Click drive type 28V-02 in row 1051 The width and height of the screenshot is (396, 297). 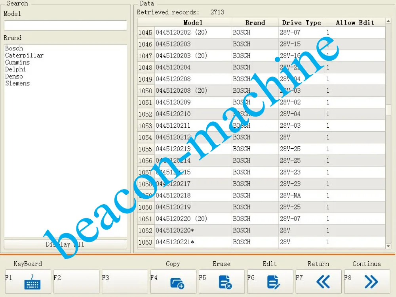tap(301, 102)
